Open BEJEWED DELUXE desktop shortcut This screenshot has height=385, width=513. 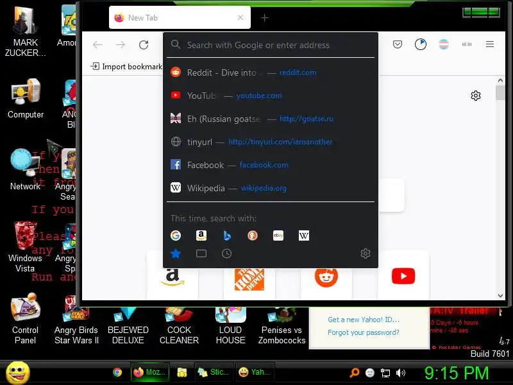click(x=128, y=326)
